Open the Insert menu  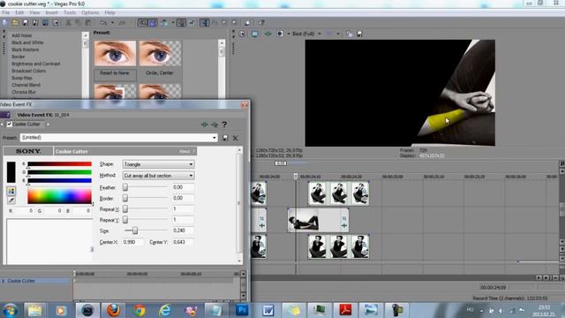point(51,12)
